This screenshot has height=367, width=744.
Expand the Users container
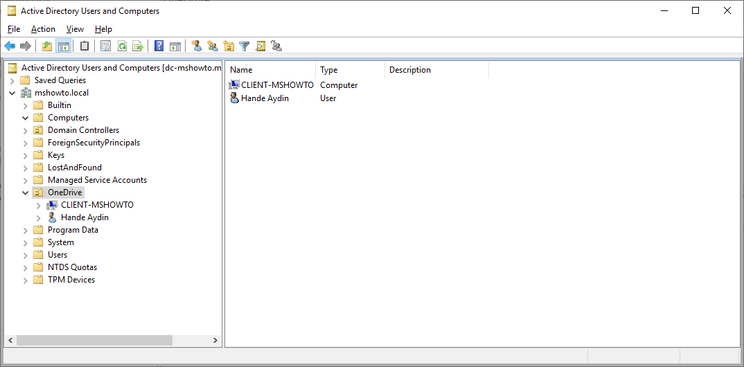click(x=26, y=255)
